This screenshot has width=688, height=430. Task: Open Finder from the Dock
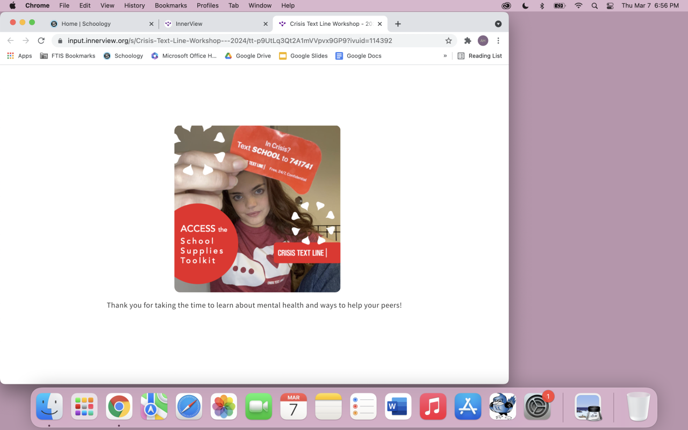[49, 406]
